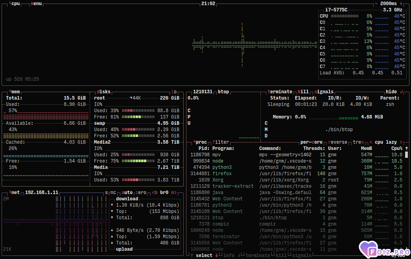Select node process with PID 1000249

(296, 230)
